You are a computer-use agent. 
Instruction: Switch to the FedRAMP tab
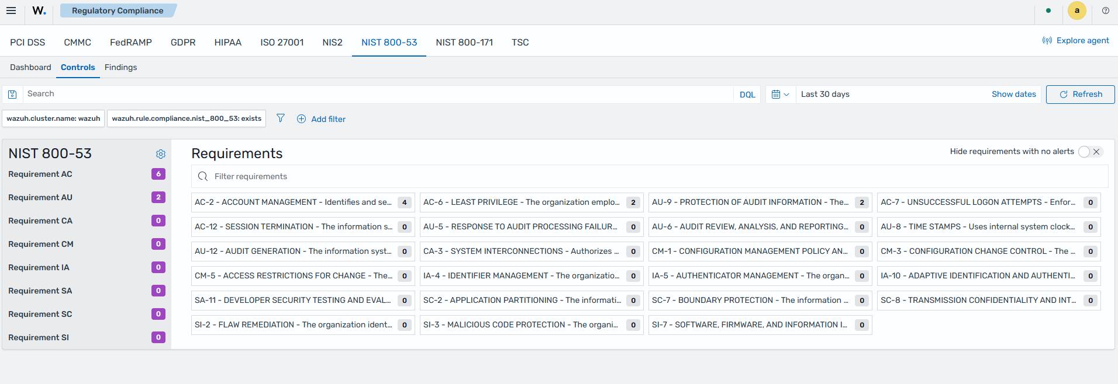click(x=131, y=42)
